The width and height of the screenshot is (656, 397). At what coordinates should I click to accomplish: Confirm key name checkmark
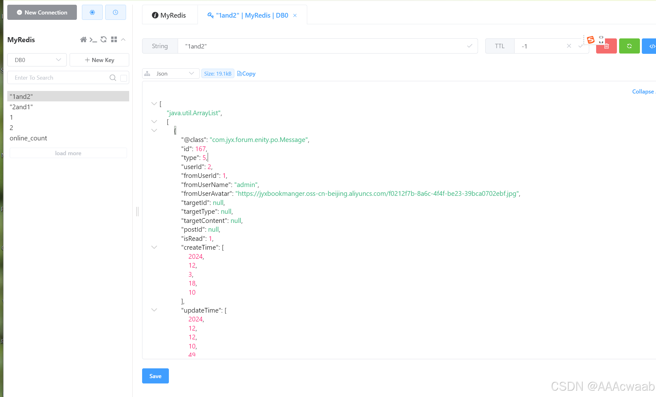click(x=469, y=46)
